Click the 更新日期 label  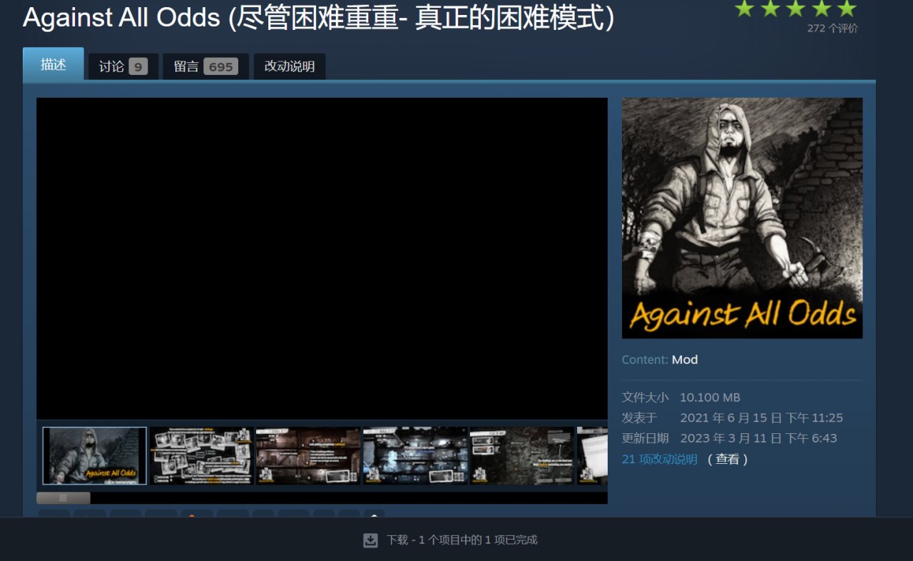tap(646, 438)
